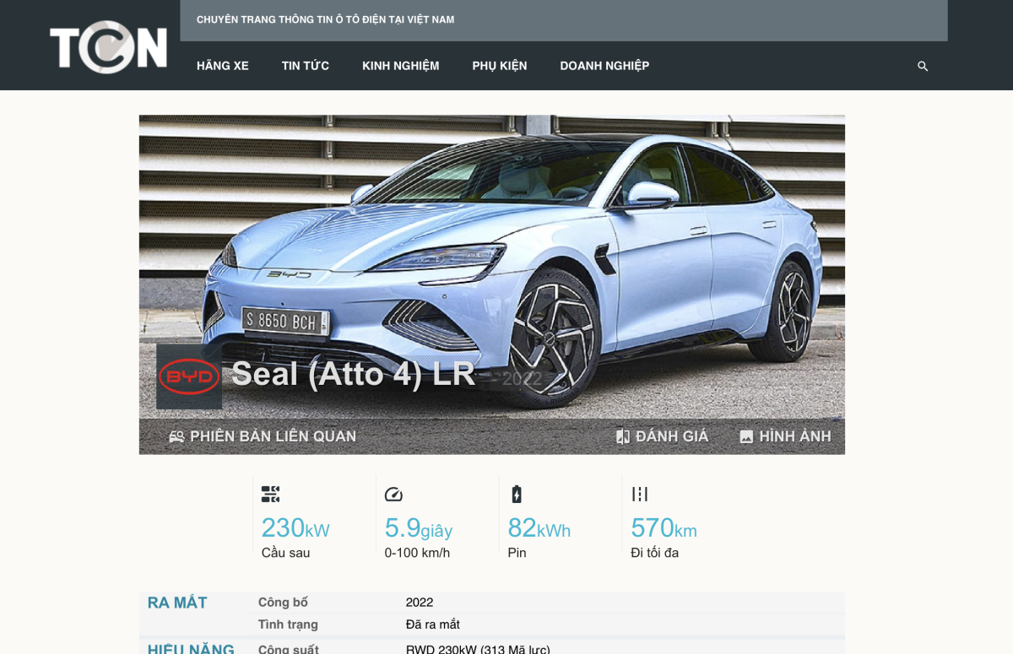
Task: Click the cars icon beside PHIÊN BẢN LIÊN QUAN
Action: click(x=176, y=437)
